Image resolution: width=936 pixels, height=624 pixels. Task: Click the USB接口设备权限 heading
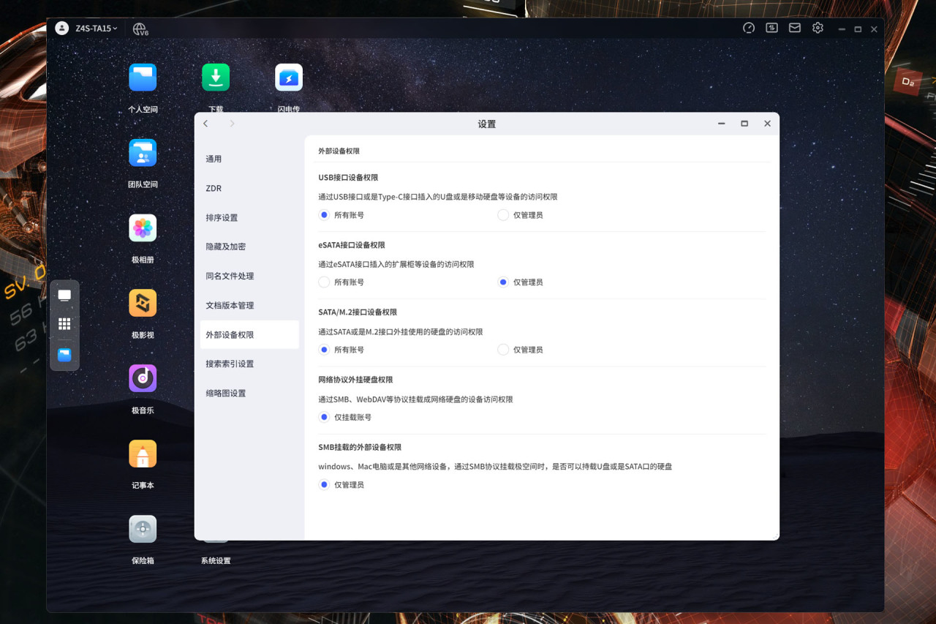(x=348, y=178)
